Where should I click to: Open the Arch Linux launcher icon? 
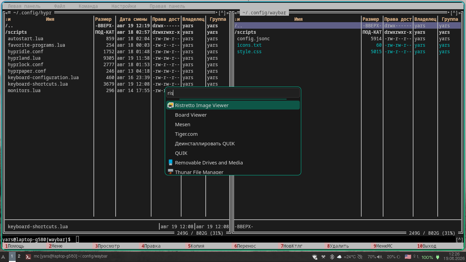click(x=3, y=257)
